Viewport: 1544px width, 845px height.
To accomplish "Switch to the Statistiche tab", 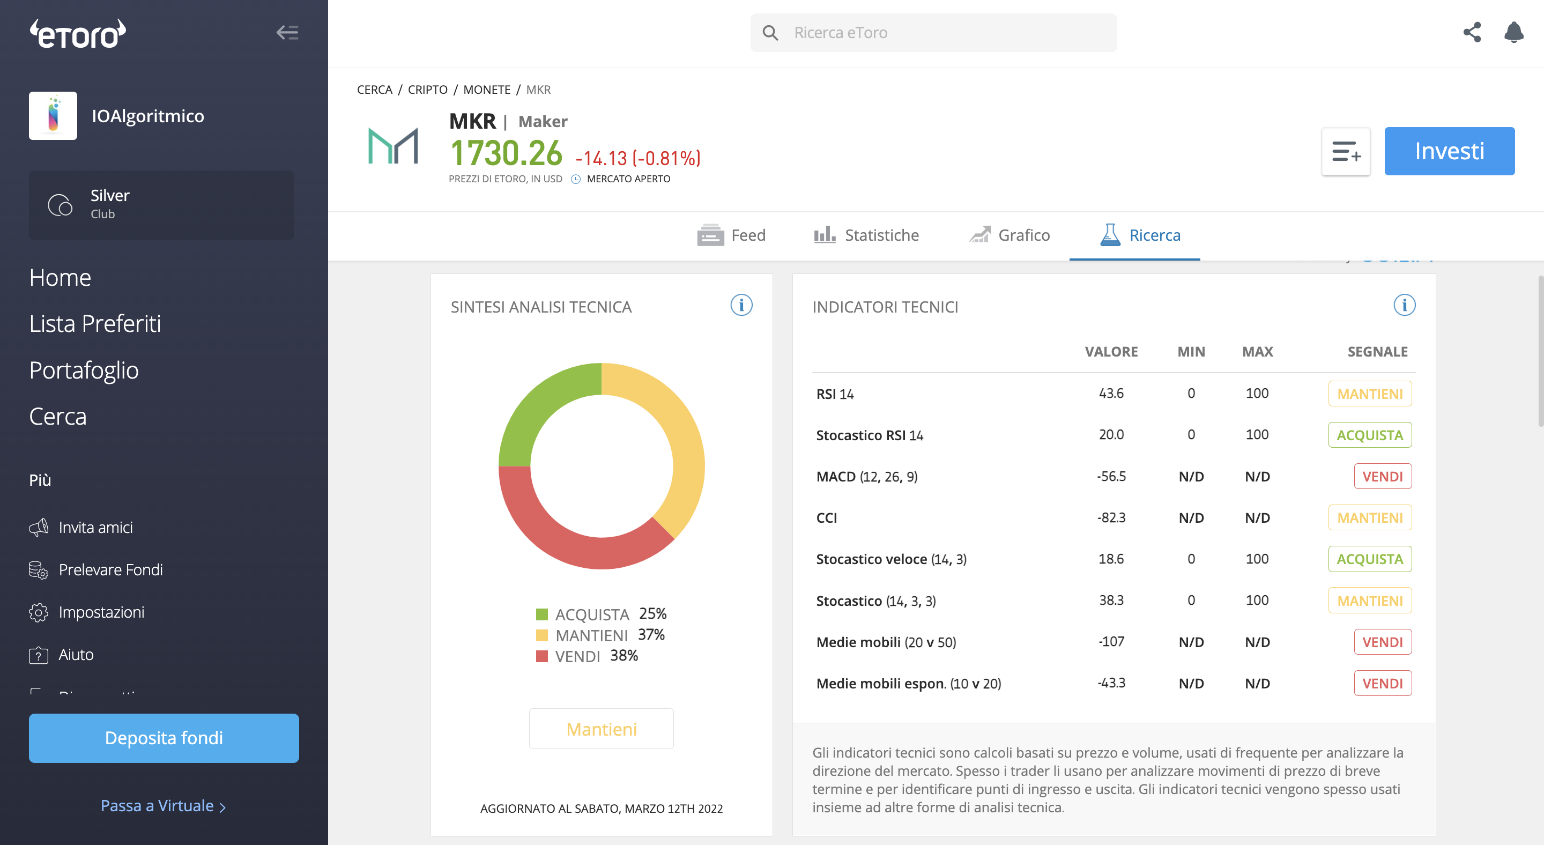I will (x=865, y=235).
